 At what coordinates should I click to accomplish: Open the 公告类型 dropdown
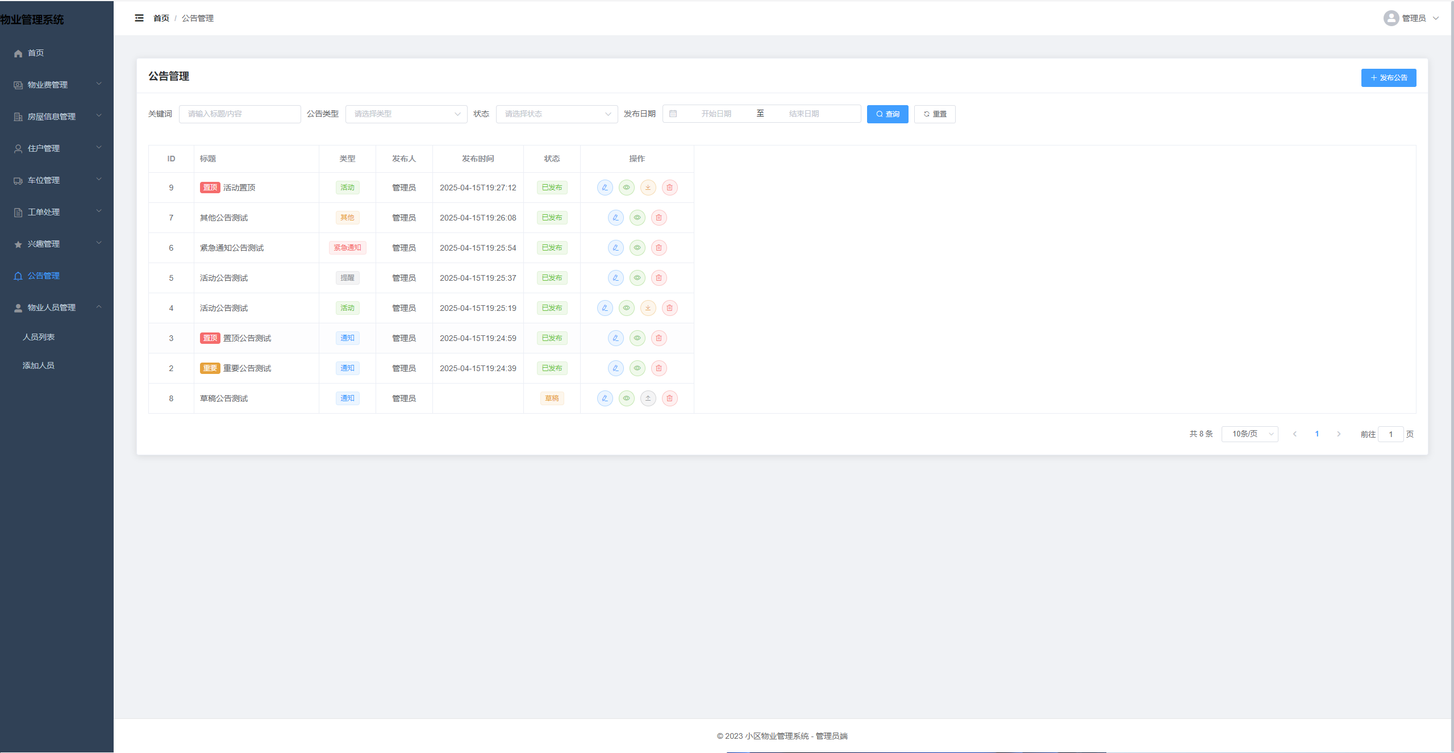click(406, 114)
